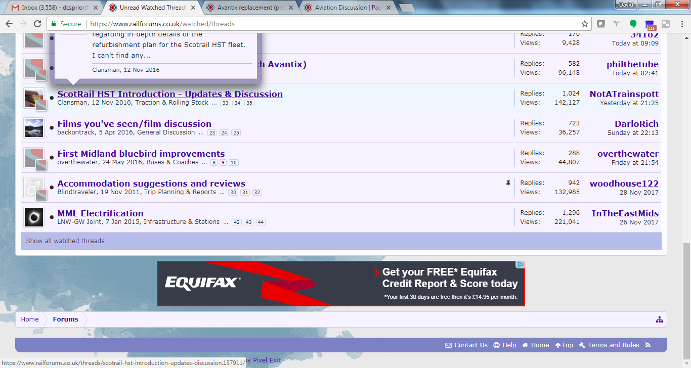
Task: Click the Home breadcrumb
Action: pos(30,319)
